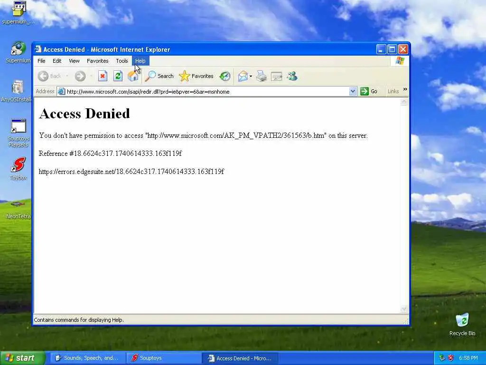Click the Forward navigation arrow

pos(80,76)
